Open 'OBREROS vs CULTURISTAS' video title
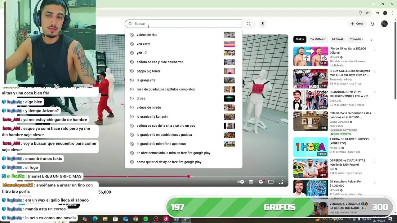Image resolution: width=397 pixels, height=223 pixels. point(347,163)
